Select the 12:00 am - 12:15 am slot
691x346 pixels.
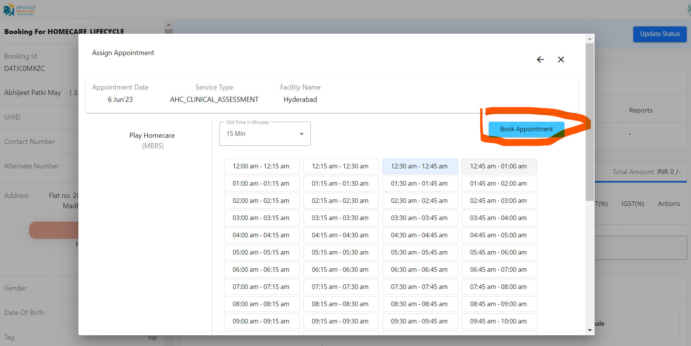(x=261, y=166)
